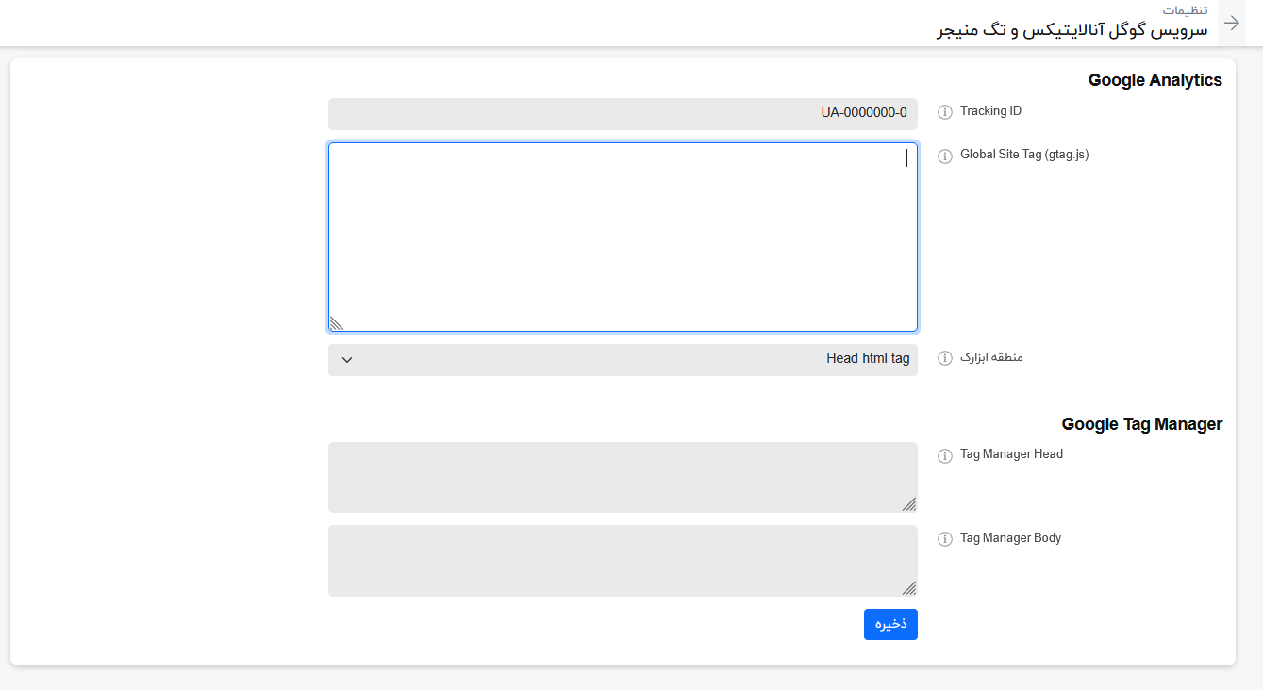
Task: Click the info icon beside منطقه ابزارک
Action: pos(945,359)
